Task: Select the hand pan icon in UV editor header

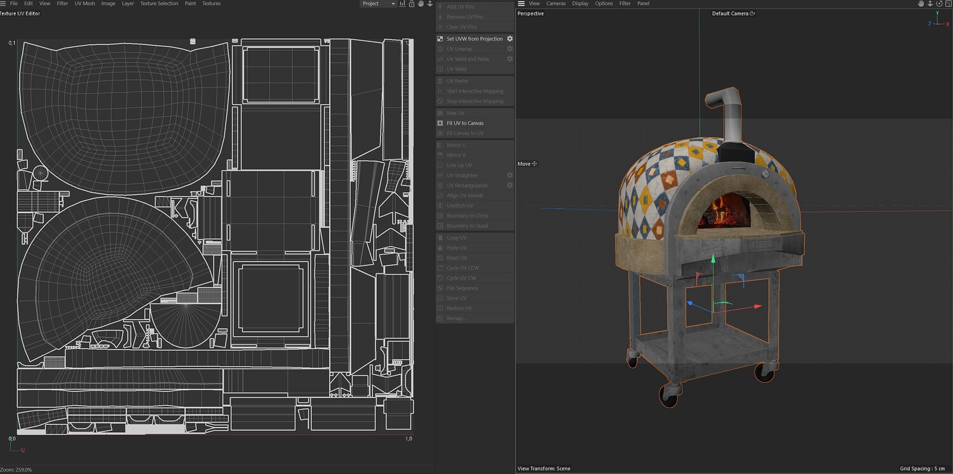Action: click(421, 4)
